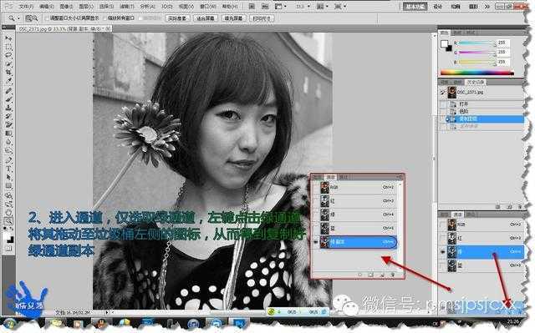Image resolution: width=535 pixels, height=333 pixels.
Task: Switch to the 路径 tab beside channels
Action: tap(471, 214)
